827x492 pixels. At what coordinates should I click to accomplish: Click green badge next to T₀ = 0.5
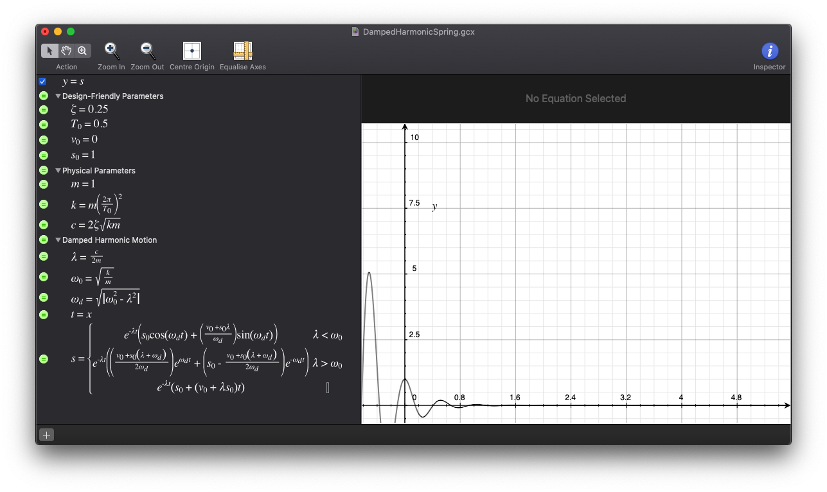coord(44,125)
